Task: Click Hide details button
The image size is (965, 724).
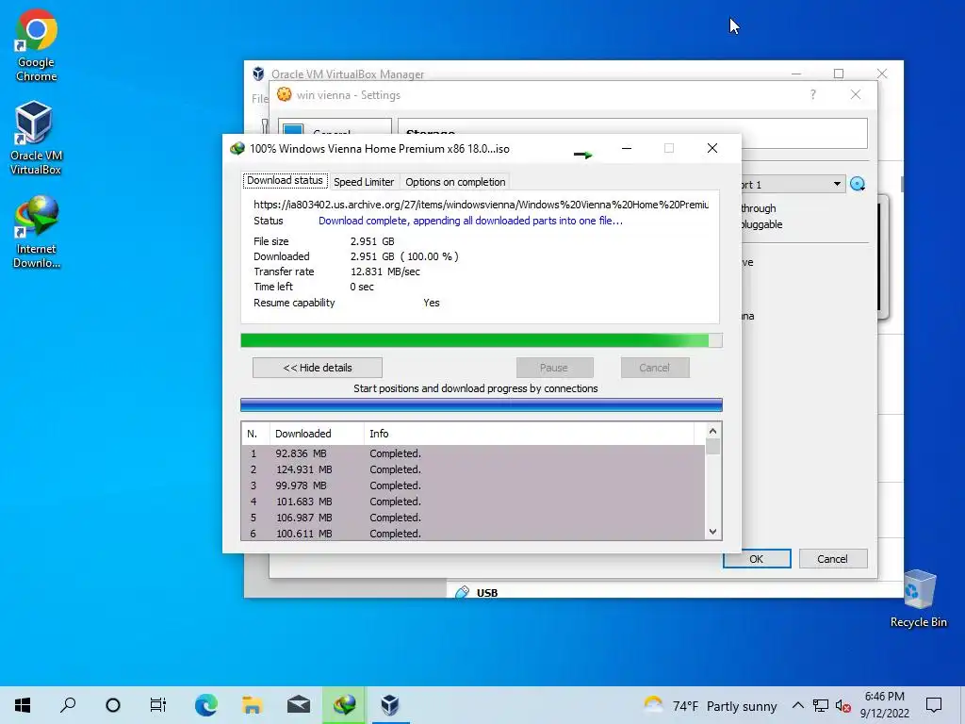Action: click(318, 368)
